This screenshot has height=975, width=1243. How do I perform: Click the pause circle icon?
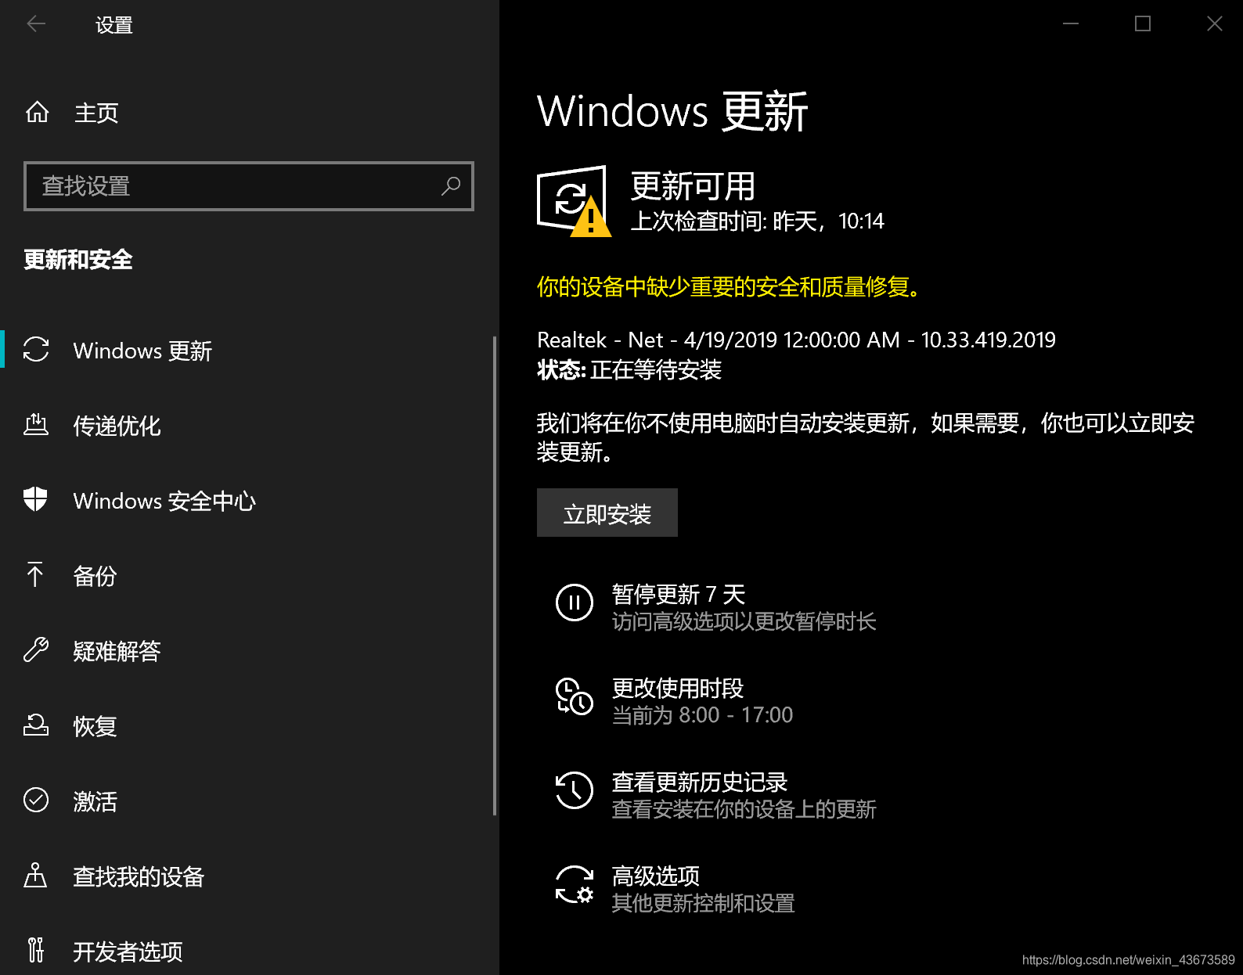[x=575, y=603]
